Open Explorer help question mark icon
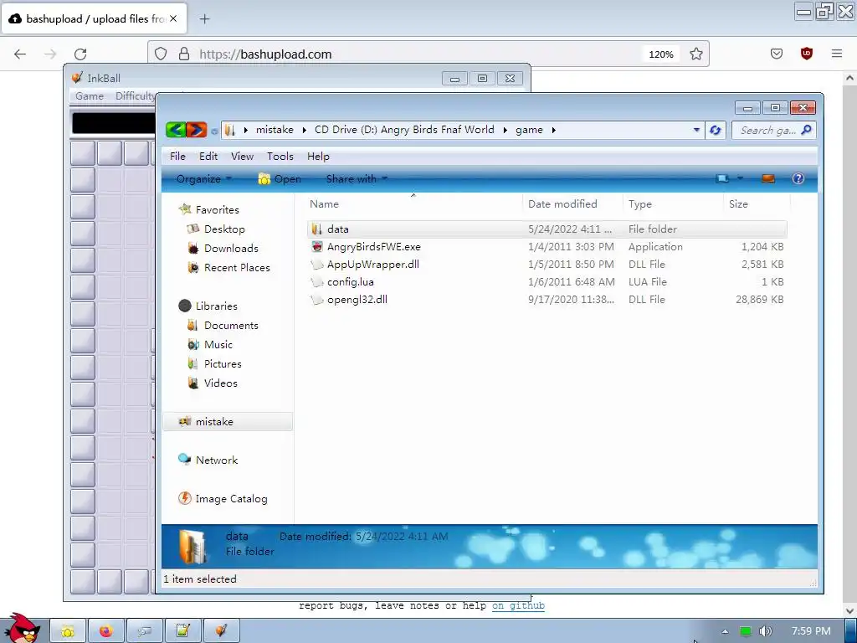 (x=798, y=179)
